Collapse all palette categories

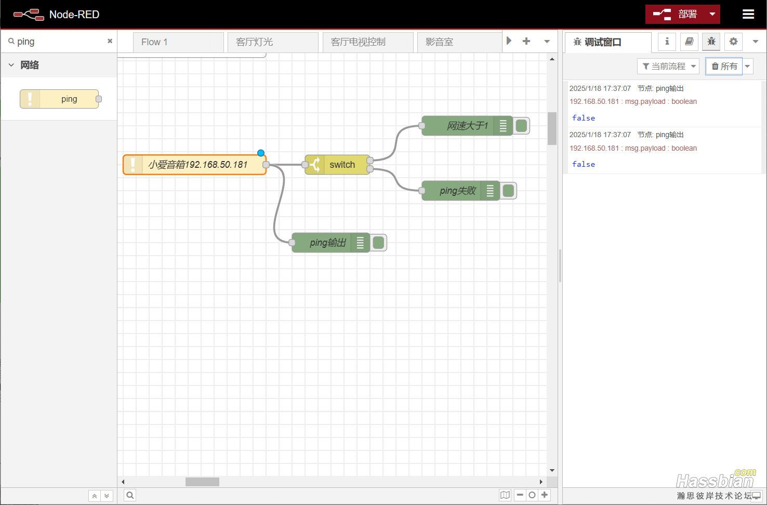[95, 496]
